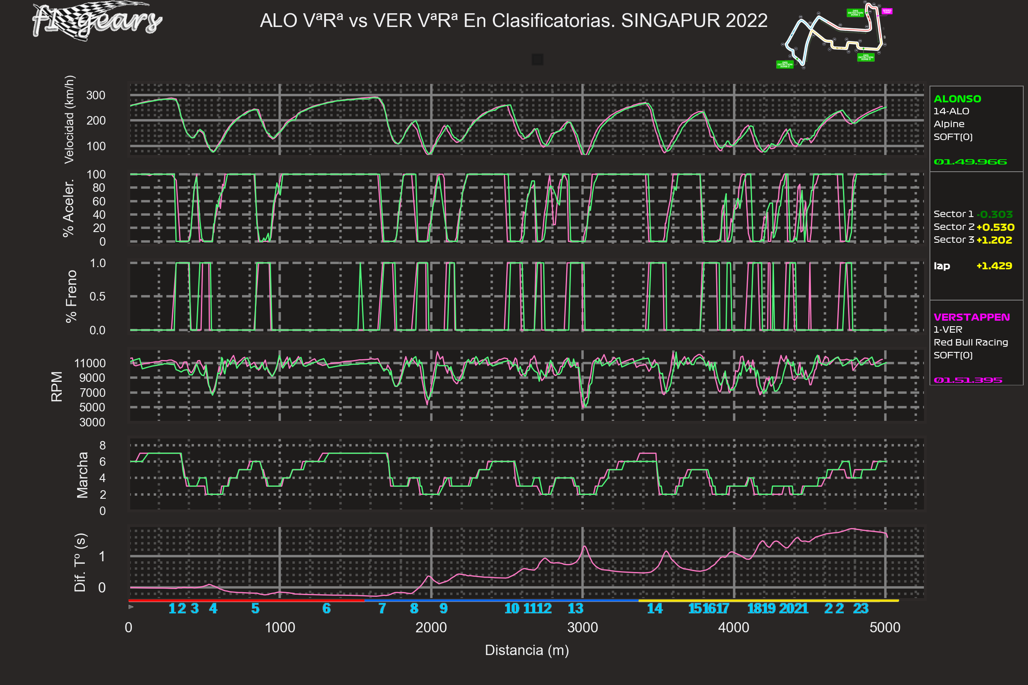Click Verstappen's 01.51.395 lap time
The width and height of the screenshot is (1028, 685).
968,380
